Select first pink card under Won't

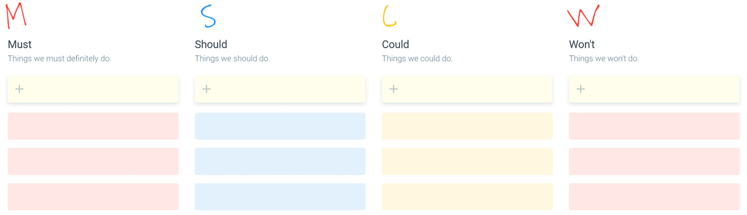(654, 126)
